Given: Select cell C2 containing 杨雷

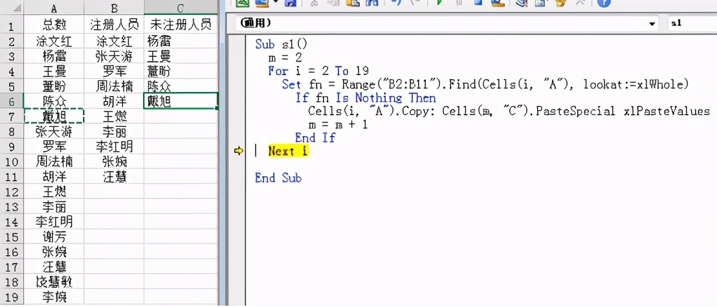Looking at the screenshot, I should tap(181, 41).
